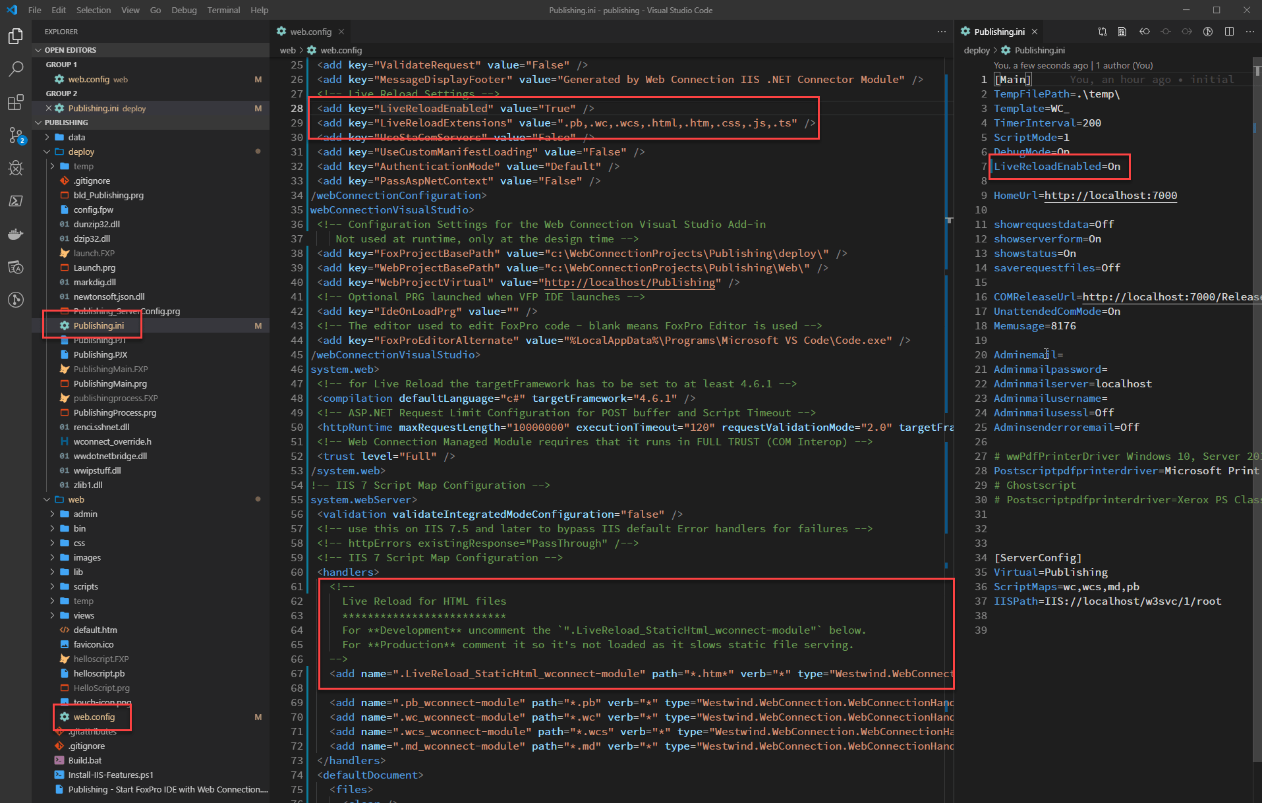Screen dimensions: 1262x803
Task: Split the Publishing.ini editor to the right
Action: click(1229, 32)
